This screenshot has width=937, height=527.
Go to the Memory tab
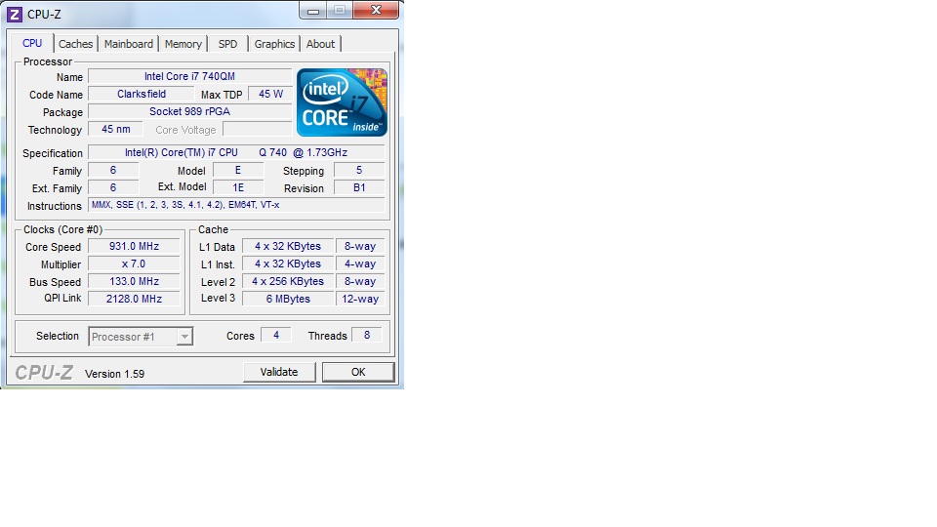(183, 44)
